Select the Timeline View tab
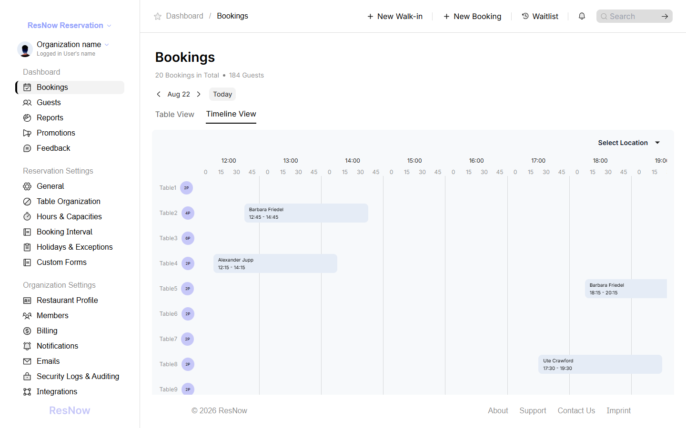 click(231, 114)
